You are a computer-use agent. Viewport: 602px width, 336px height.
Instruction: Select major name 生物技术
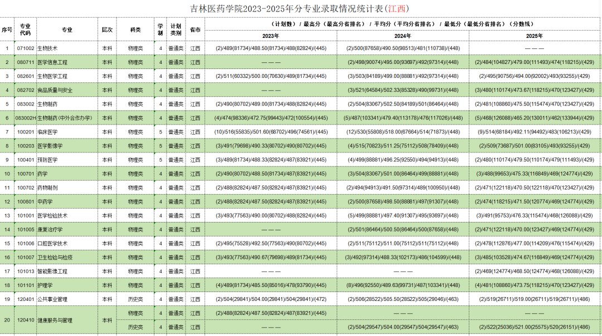pyautogui.click(x=47, y=48)
